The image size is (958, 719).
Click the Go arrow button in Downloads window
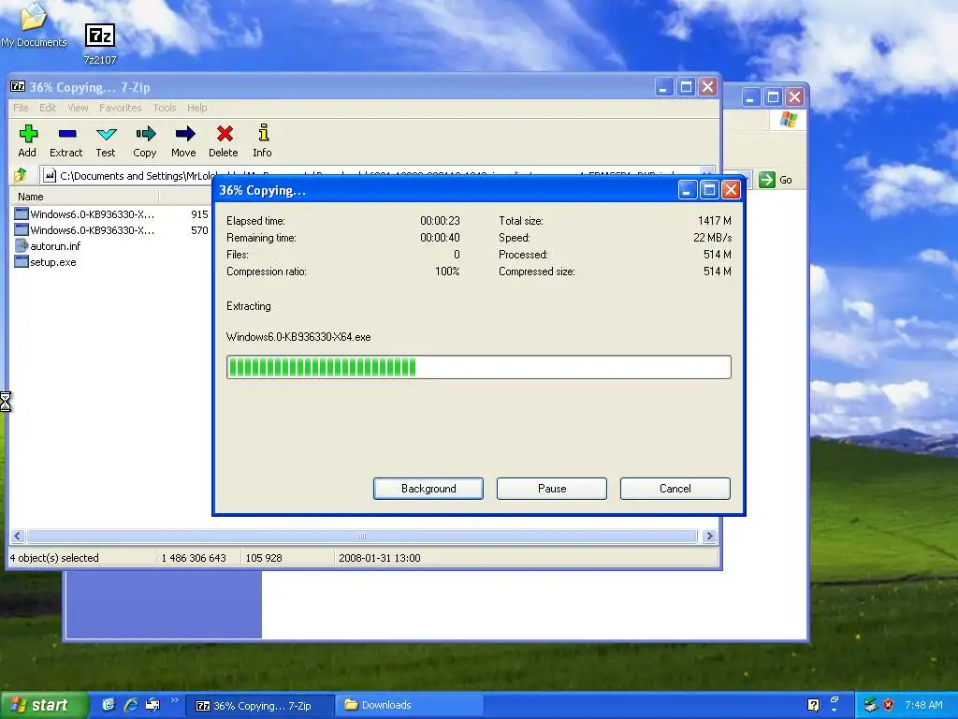pos(767,180)
